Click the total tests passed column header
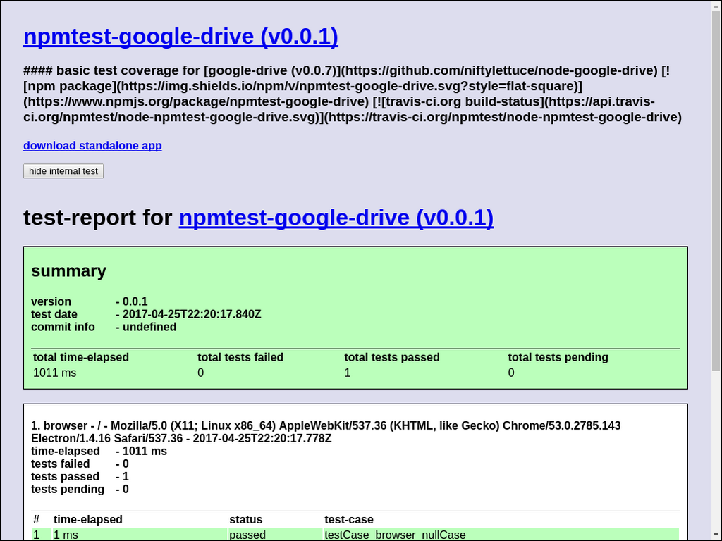 [391, 357]
